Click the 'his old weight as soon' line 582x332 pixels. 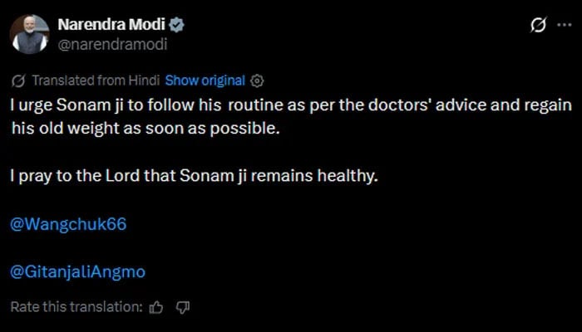point(145,128)
